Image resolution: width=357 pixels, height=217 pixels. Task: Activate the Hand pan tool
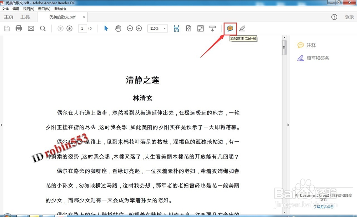click(118, 29)
